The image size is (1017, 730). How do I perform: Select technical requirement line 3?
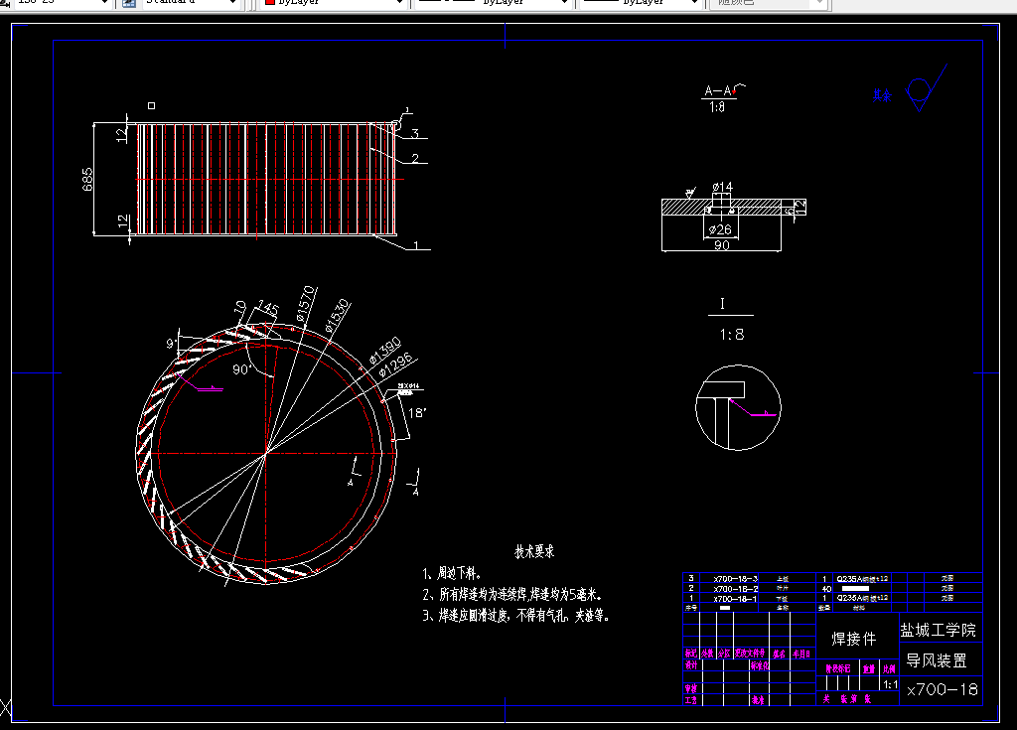pyautogui.click(x=516, y=615)
